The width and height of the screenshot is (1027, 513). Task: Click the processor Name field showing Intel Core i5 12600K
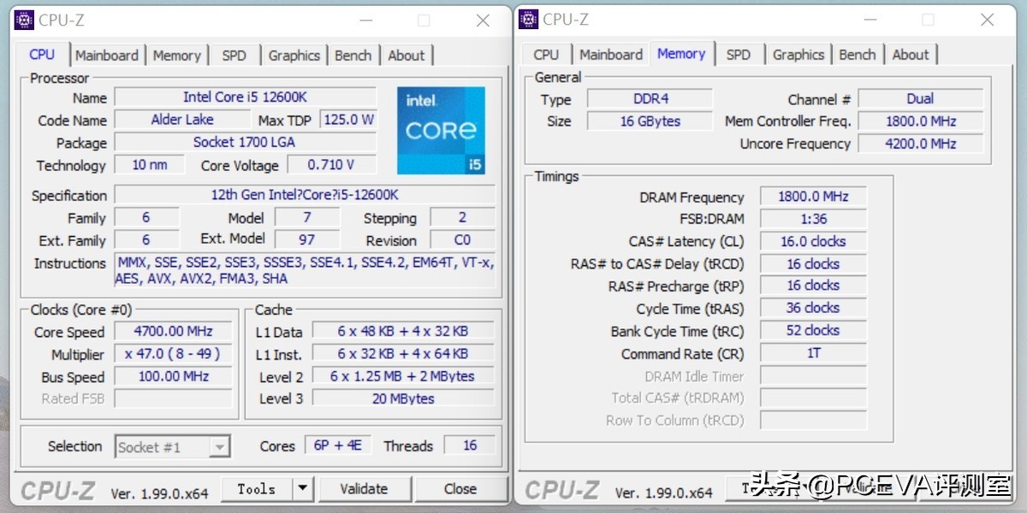click(246, 97)
